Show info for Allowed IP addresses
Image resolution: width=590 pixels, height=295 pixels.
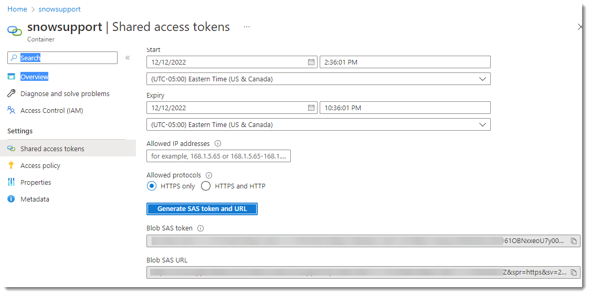tap(217, 143)
